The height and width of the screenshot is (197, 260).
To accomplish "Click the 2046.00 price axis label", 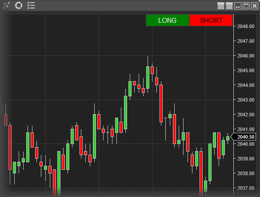I will click(246, 56).
